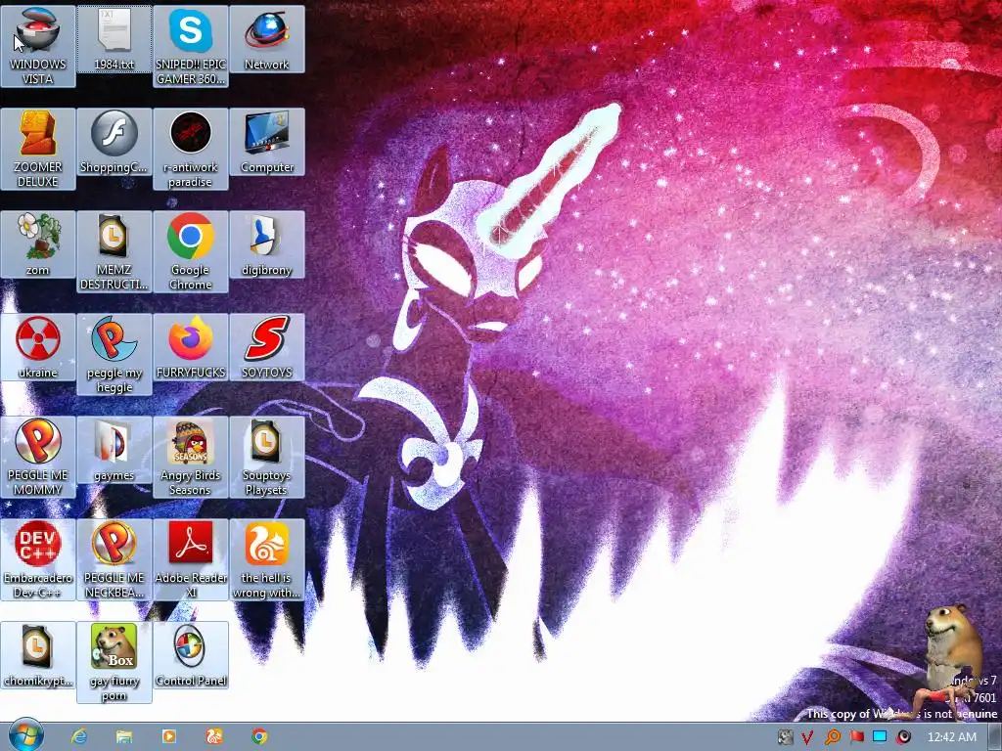The height and width of the screenshot is (751, 1002).
Task: Select the Angry Birds Seasons shortcut
Action: tap(191, 458)
